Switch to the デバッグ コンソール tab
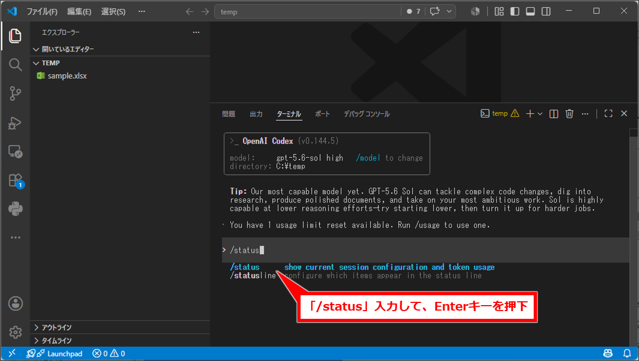This screenshot has height=361, width=639. [367, 114]
